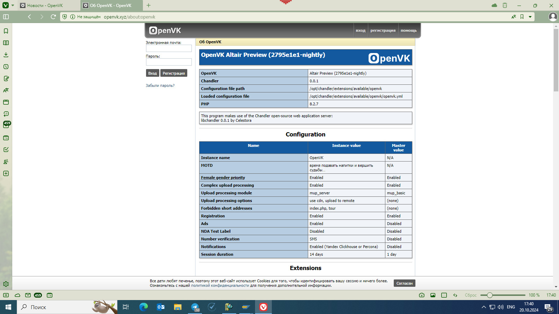Image resolution: width=559 pixels, height=314 pixels.
Task: Open the Bookmarks side panel
Action: pos(6,31)
